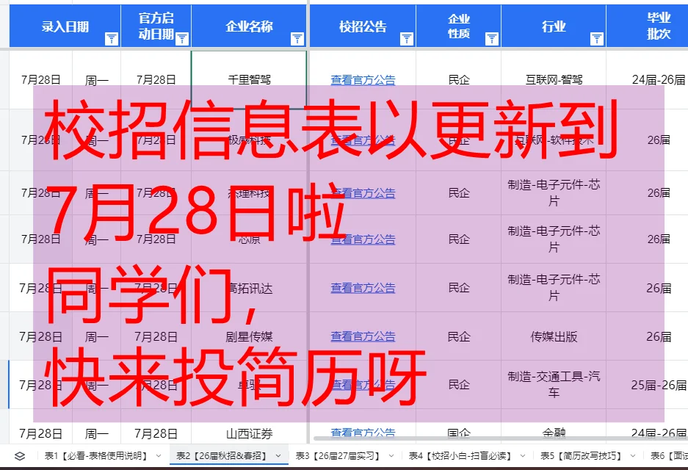Expand the dropdown arrow of 表1 tab

[x=159, y=456]
